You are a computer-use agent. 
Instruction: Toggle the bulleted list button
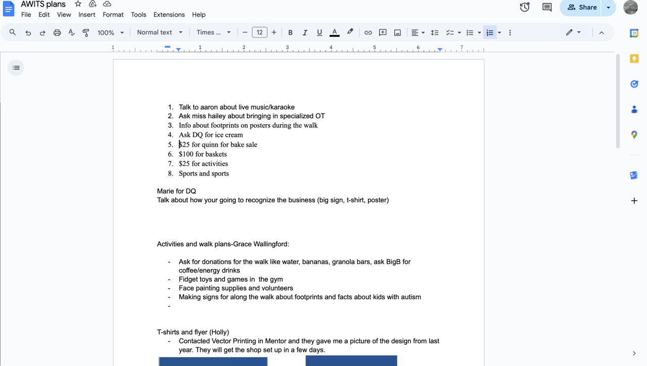pyautogui.click(x=470, y=32)
